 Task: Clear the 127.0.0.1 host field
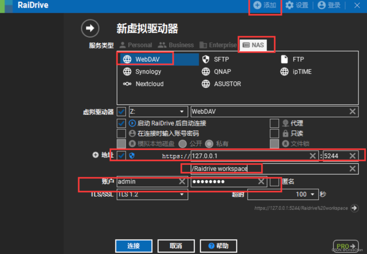(313, 156)
